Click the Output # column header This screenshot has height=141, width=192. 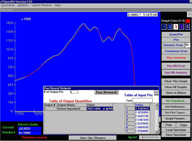tap(50, 105)
